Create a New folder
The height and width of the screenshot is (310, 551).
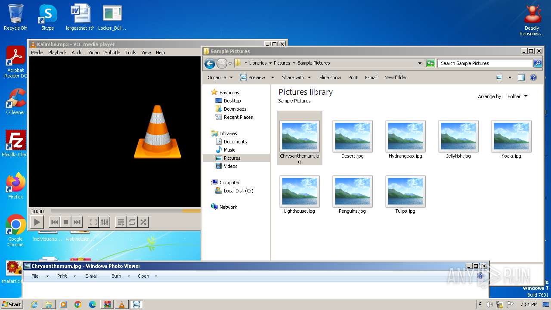pos(396,77)
